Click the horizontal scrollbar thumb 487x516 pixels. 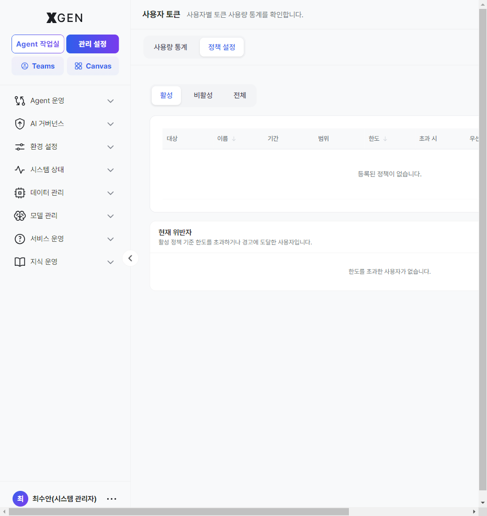coord(179,512)
